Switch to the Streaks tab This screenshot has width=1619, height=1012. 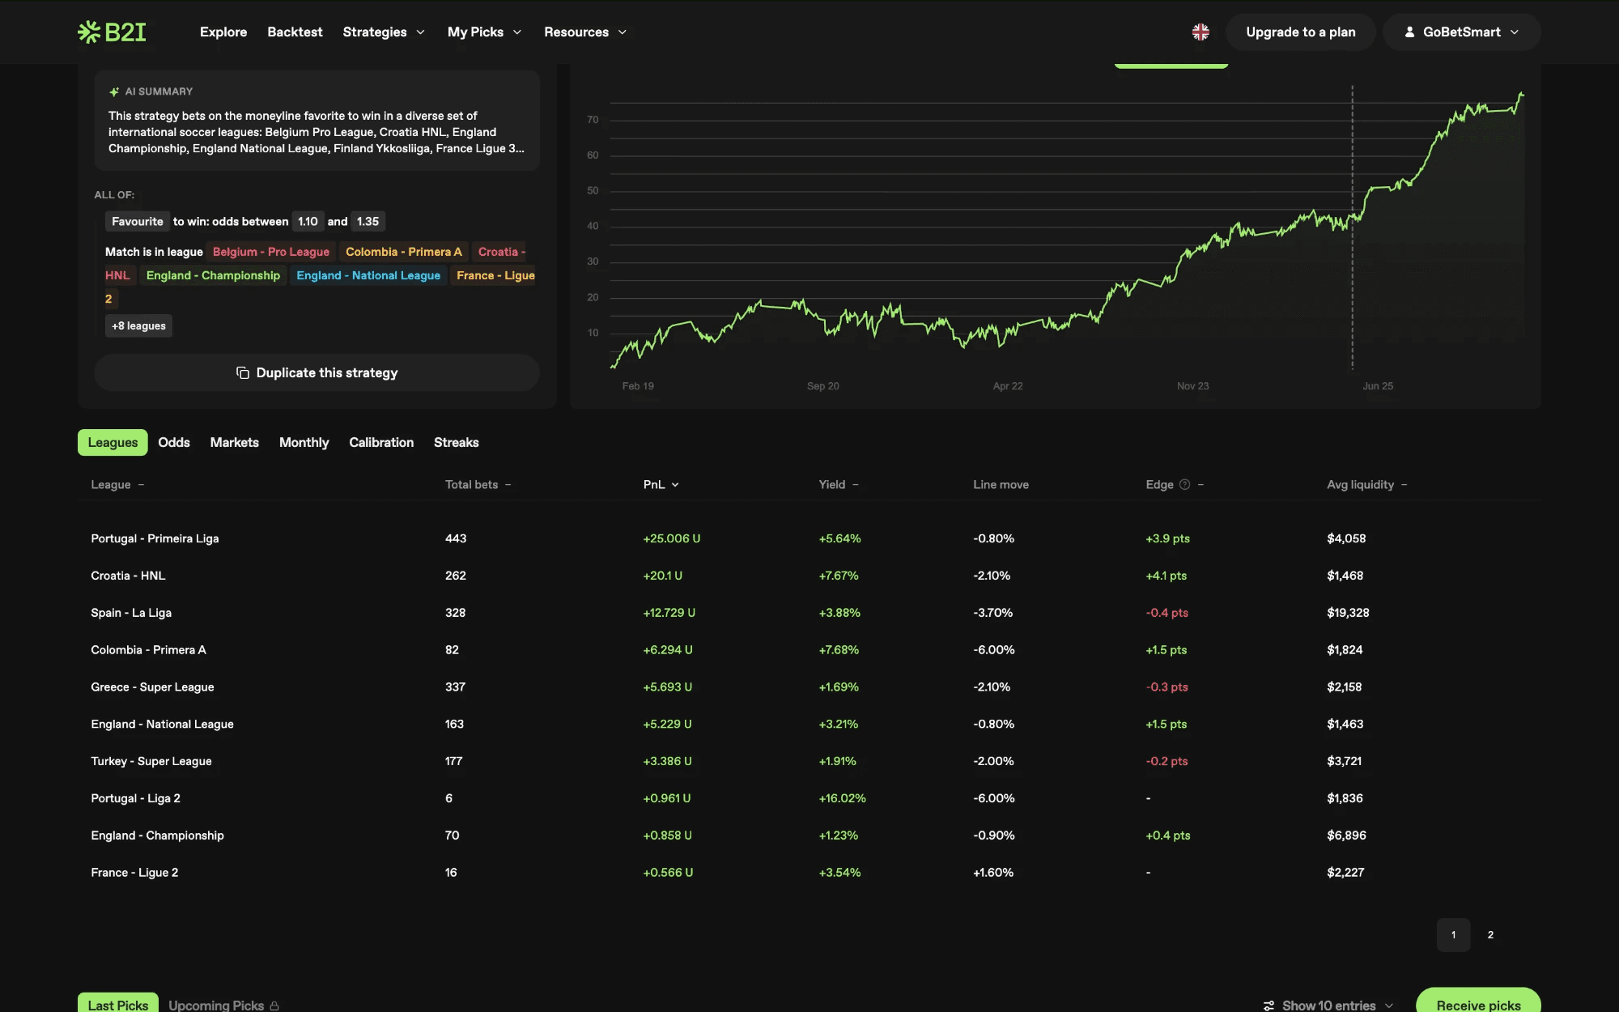tap(457, 442)
